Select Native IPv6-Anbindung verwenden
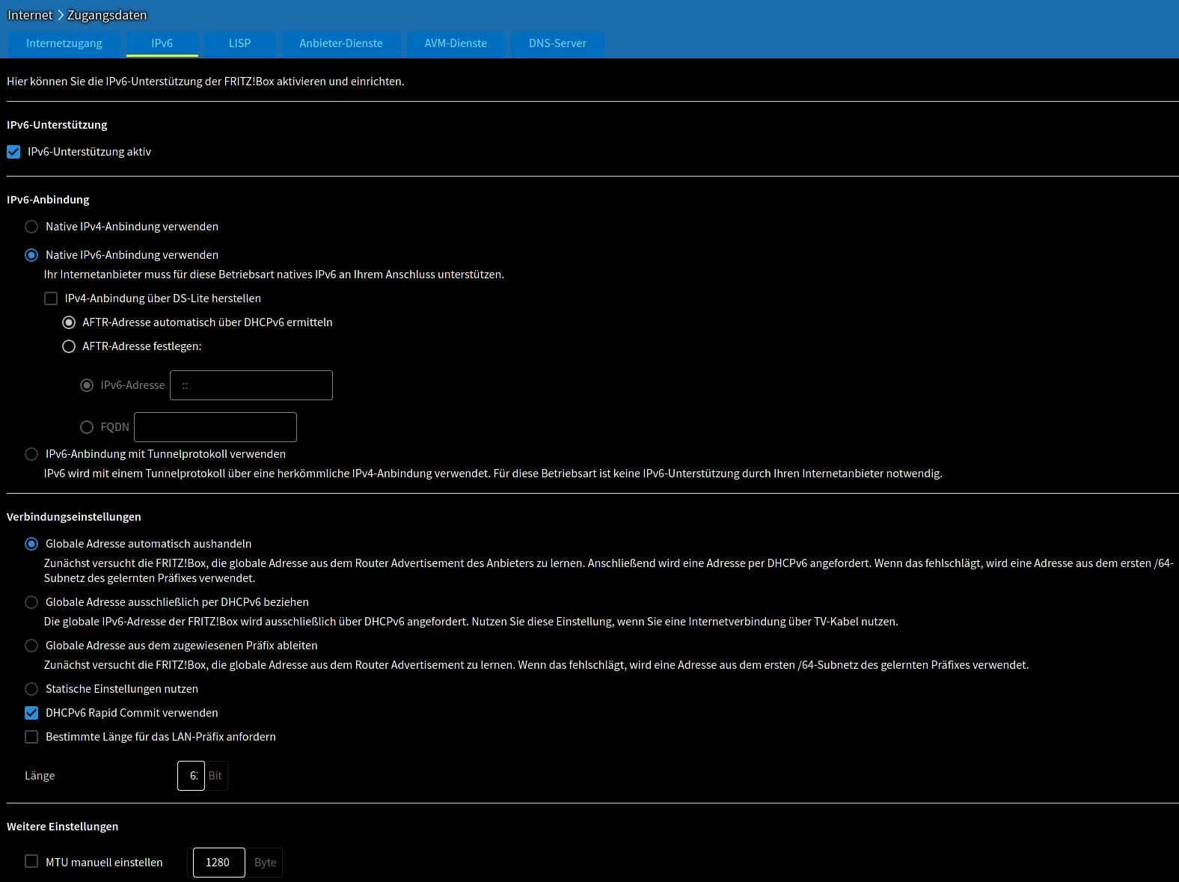The width and height of the screenshot is (1179, 882). (x=31, y=255)
